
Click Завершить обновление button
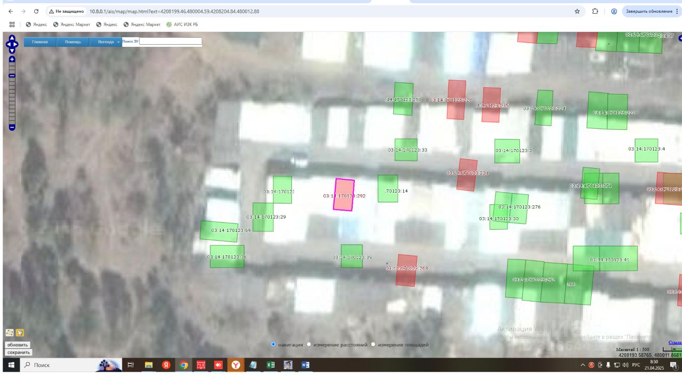tap(652, 11)
